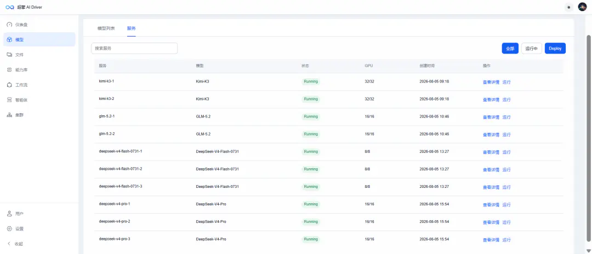Click 运行 for glm-5.2-1
592x254 pixels.
(506, 117)
